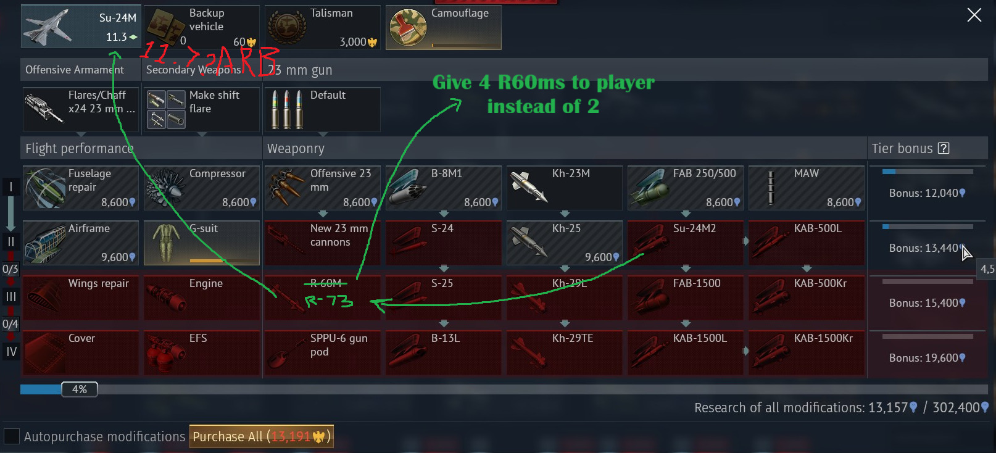
Task: Open the Tier bonus help question mark
Action: (x=943, y=148)
